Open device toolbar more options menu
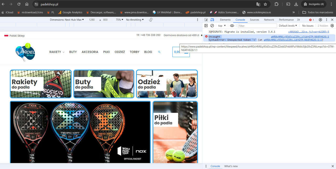The image size is (336, 169). (x=198, y=20)
